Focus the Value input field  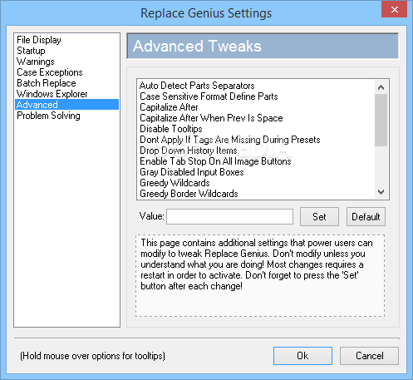point(229,216)
